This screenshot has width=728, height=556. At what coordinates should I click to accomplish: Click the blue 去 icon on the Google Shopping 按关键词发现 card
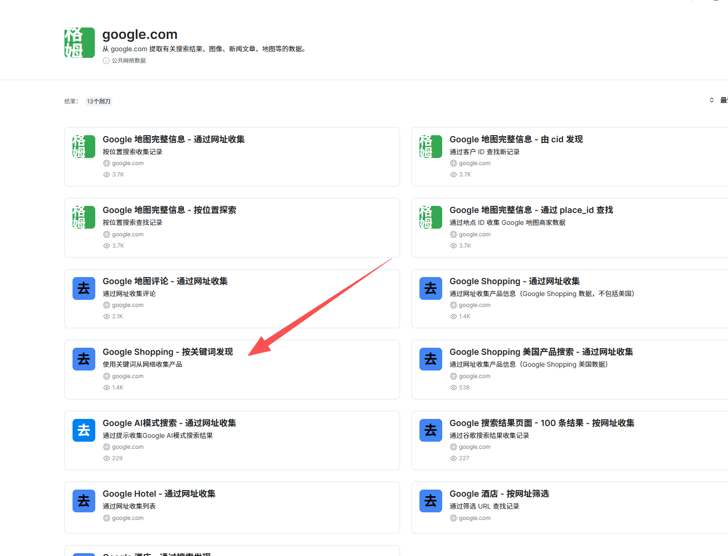[83, 359]
